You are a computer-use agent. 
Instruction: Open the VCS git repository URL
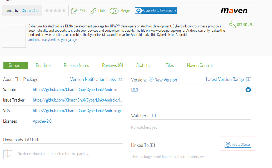point(77,111)
